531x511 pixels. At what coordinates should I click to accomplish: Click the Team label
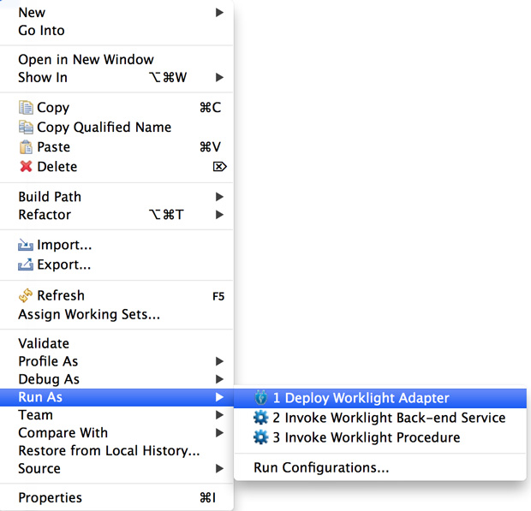[x=36, y=415]
